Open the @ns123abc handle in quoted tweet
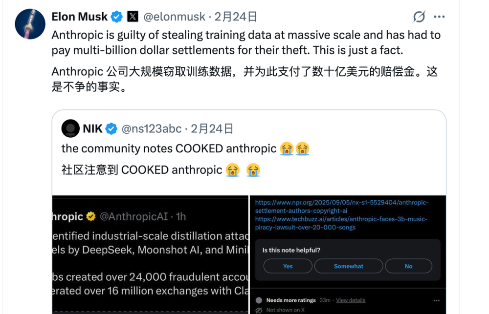The width and height of the screenshot is (489, 314). click(151, 129)
